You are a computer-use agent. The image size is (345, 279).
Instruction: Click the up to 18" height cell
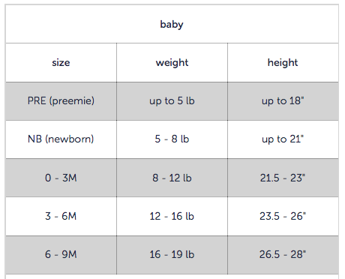[283, 101]
